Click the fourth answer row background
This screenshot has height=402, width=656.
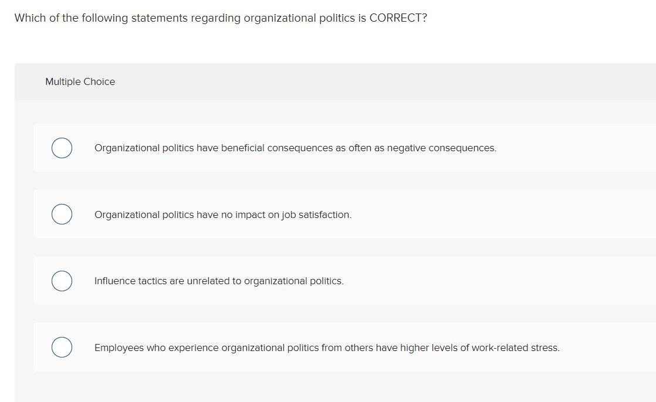coord(329,347)
